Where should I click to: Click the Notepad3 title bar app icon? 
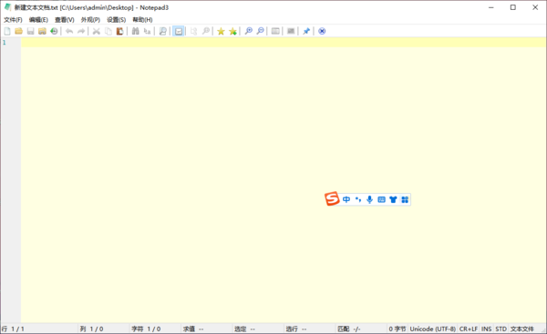click(x=7, y=7)
